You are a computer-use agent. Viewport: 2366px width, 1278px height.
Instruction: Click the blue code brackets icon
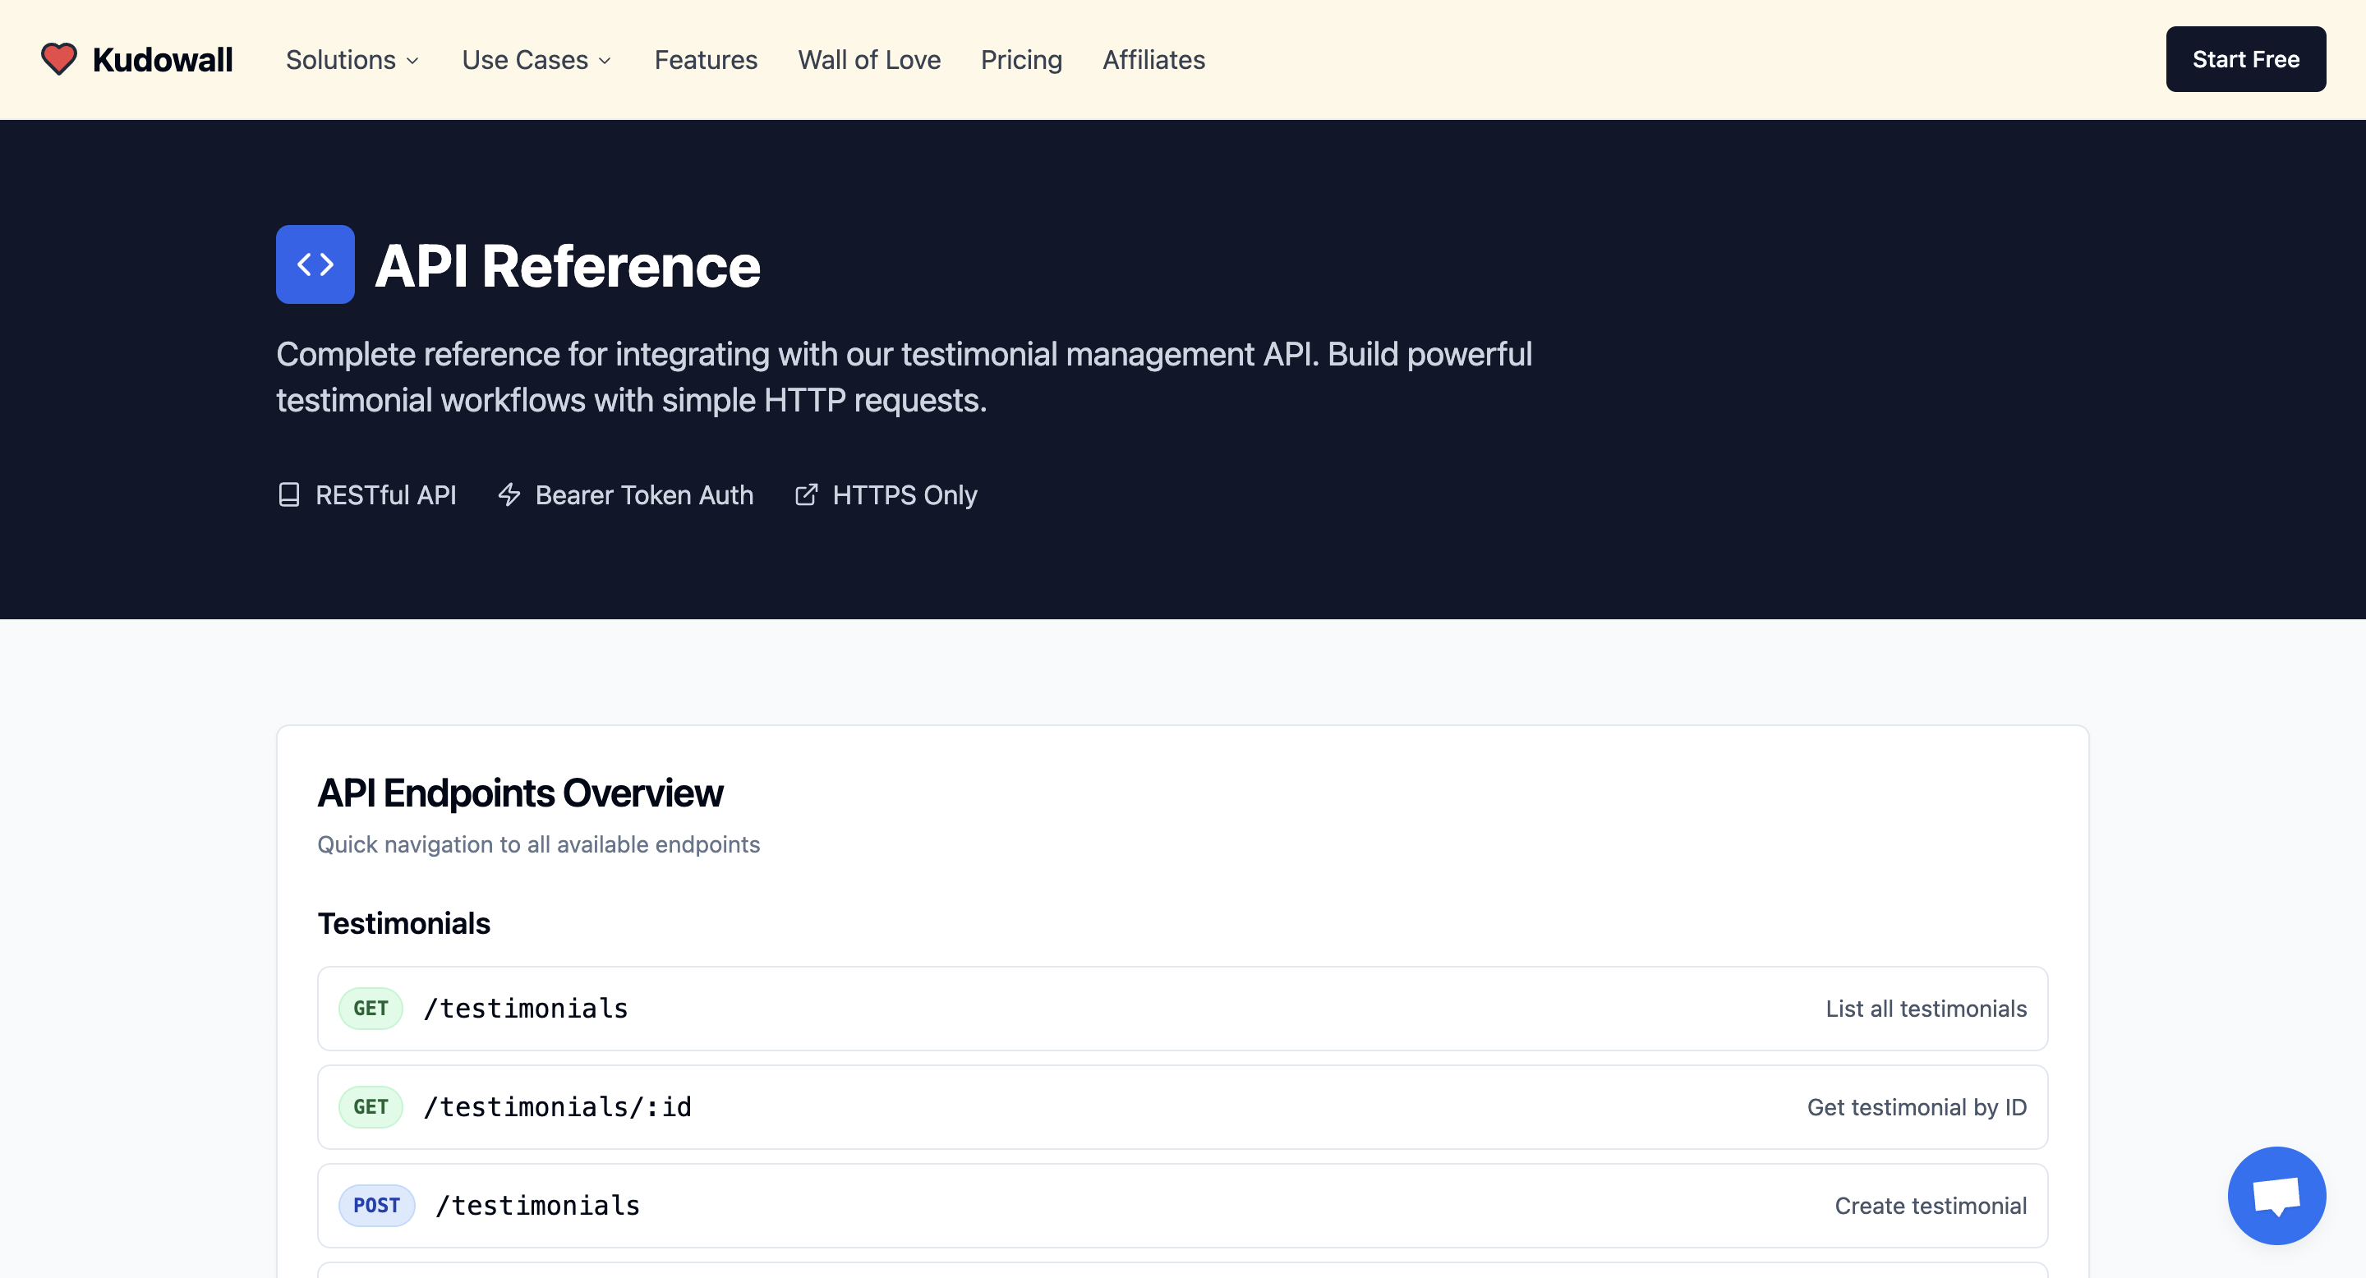(x=315, y=264)
